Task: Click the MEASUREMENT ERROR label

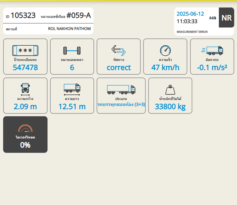Action: [x=192, y=32]
